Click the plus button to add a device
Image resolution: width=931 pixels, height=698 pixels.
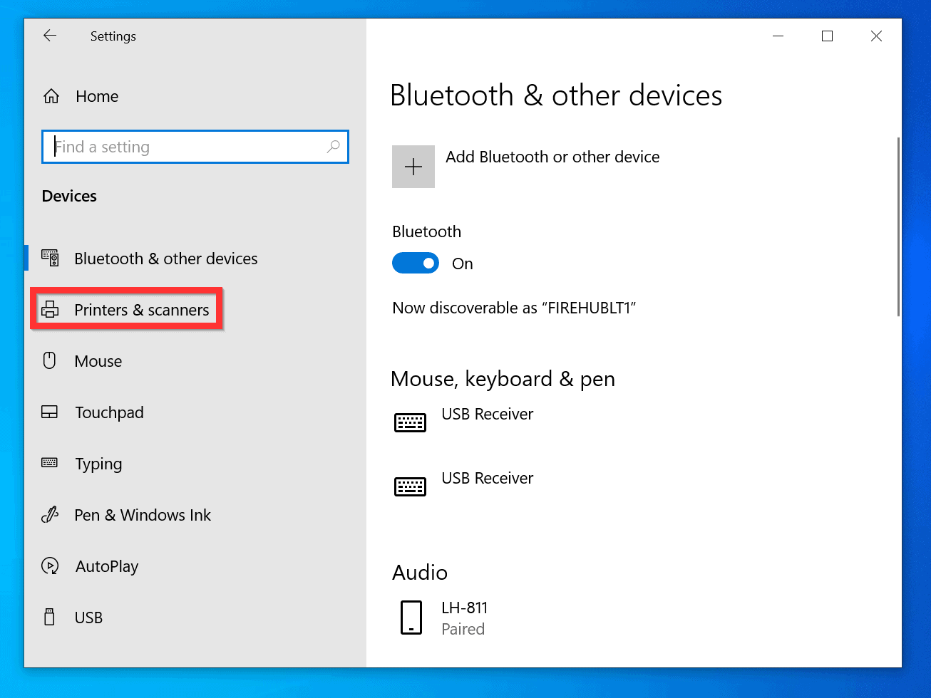pyautogui.click(x=413, y=166)
